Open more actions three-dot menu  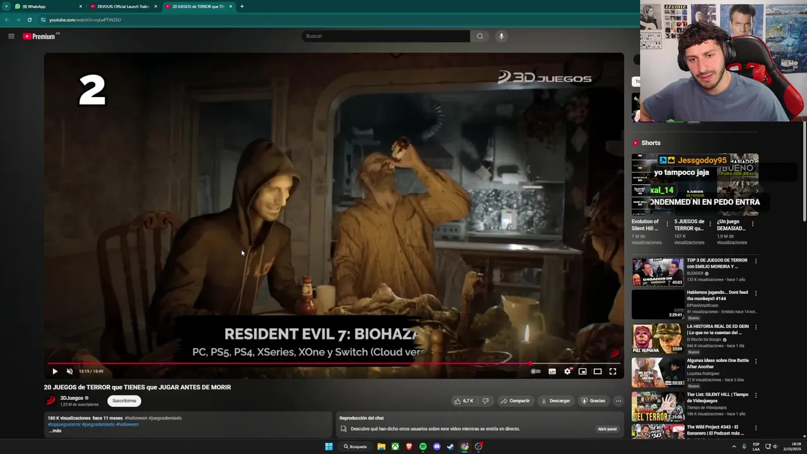point(618,400)
